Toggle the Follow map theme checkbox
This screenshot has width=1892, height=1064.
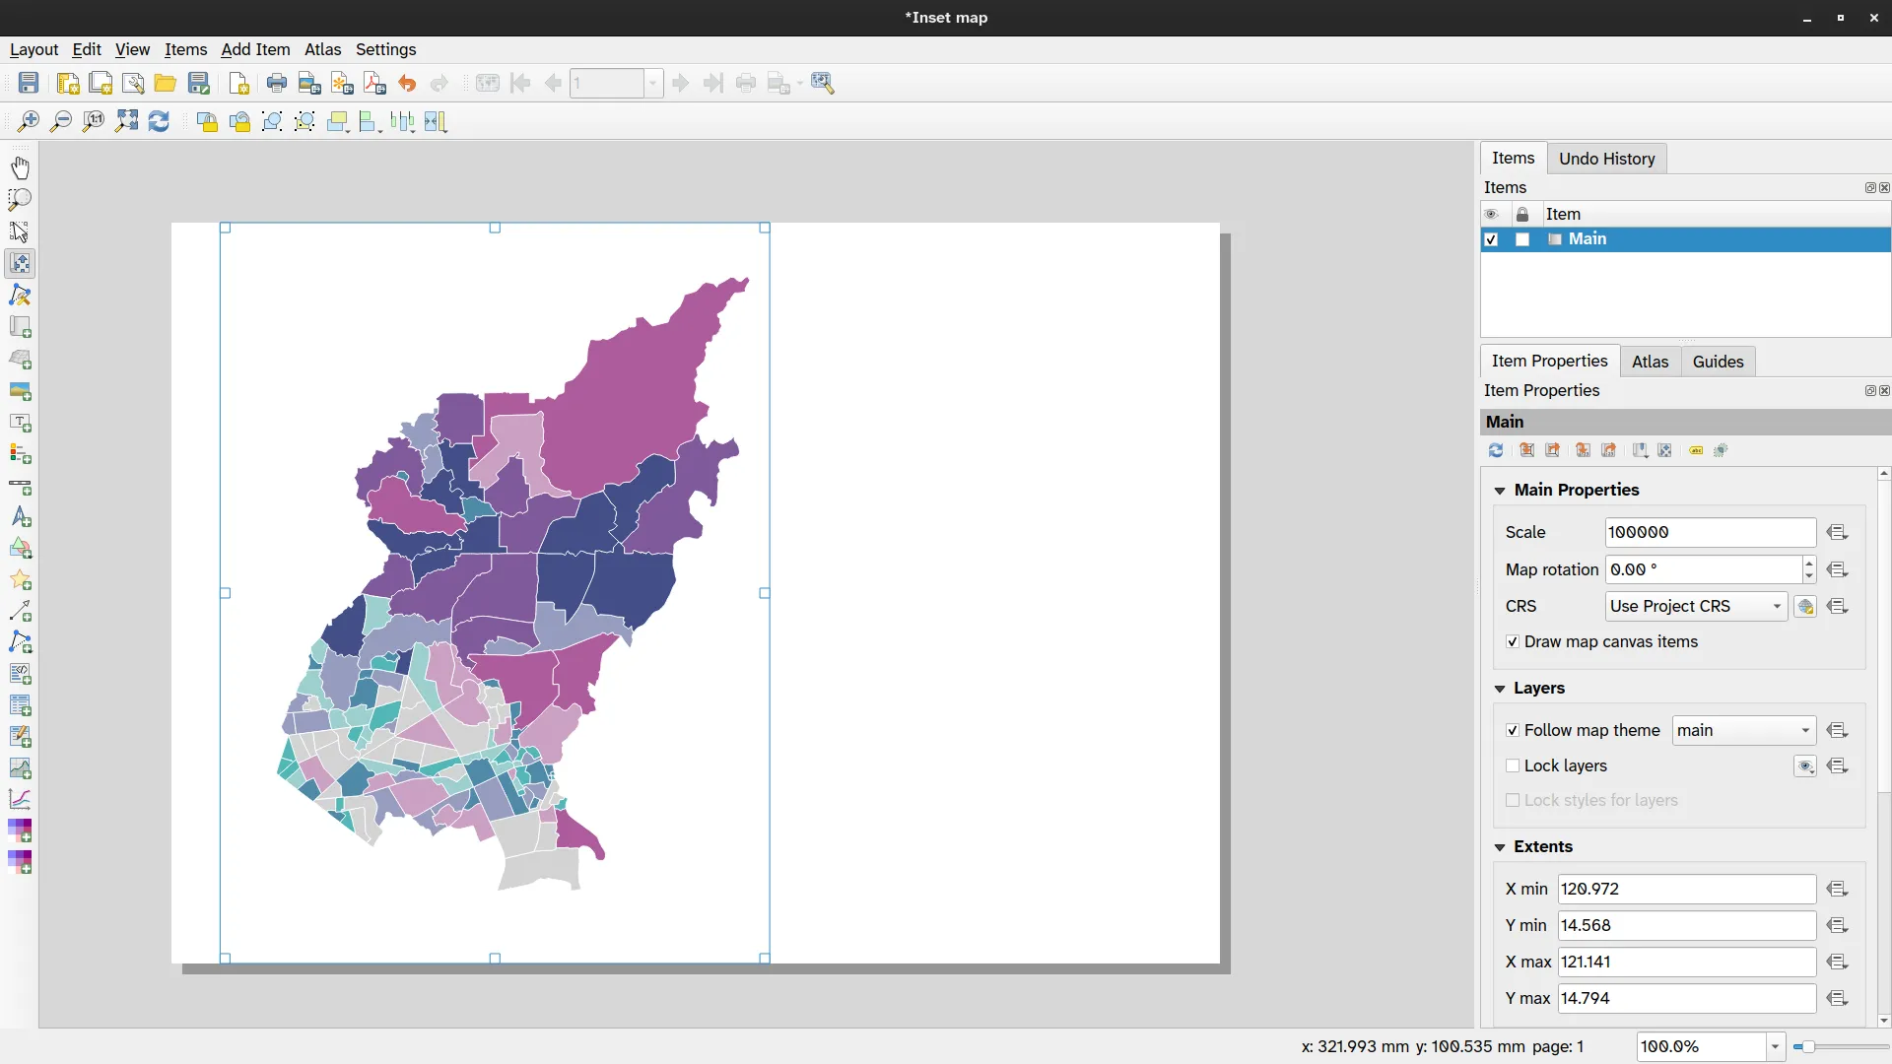click(1513, 731)
